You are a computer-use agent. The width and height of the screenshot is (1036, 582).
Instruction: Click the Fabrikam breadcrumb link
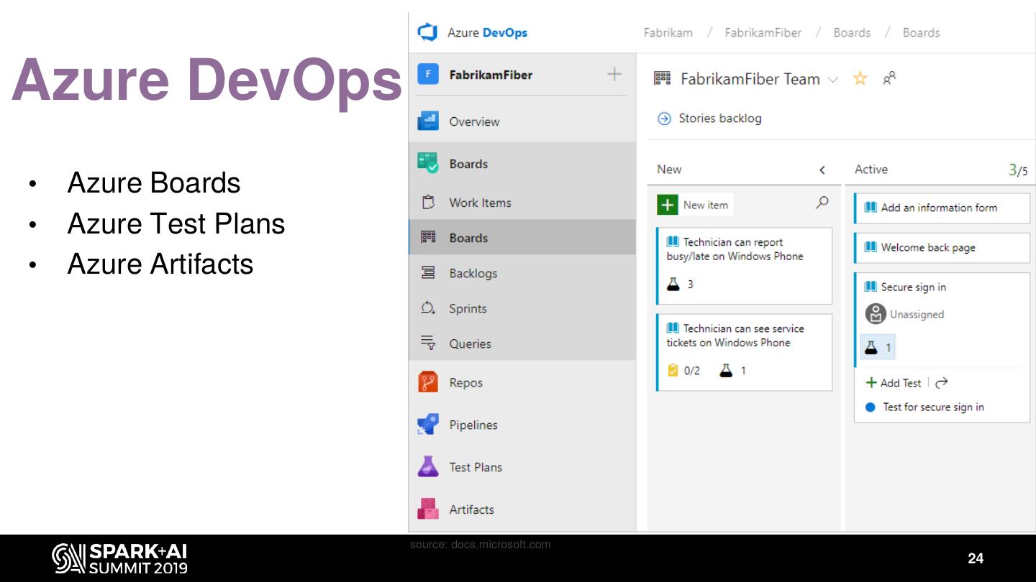(x=668, y=32)
